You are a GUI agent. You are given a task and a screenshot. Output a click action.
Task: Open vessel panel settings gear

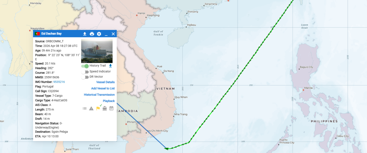coord(99,34)
